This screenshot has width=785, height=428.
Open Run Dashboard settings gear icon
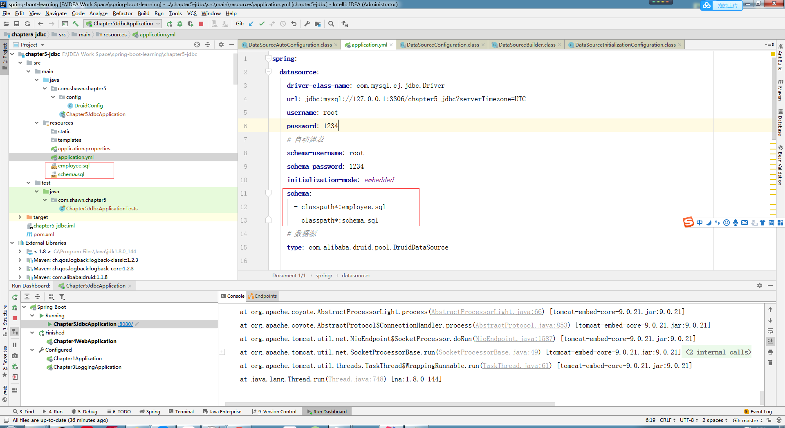[760, 285]
